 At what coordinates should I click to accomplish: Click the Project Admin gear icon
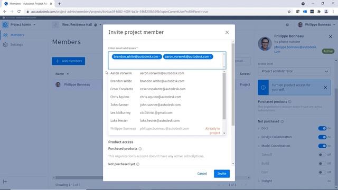pos(5,25)
